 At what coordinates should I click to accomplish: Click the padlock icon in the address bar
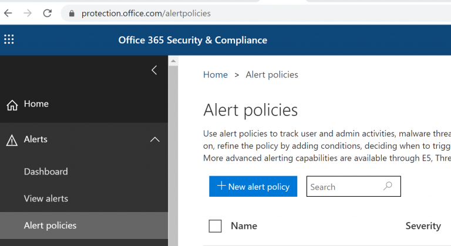click(72, 13)
